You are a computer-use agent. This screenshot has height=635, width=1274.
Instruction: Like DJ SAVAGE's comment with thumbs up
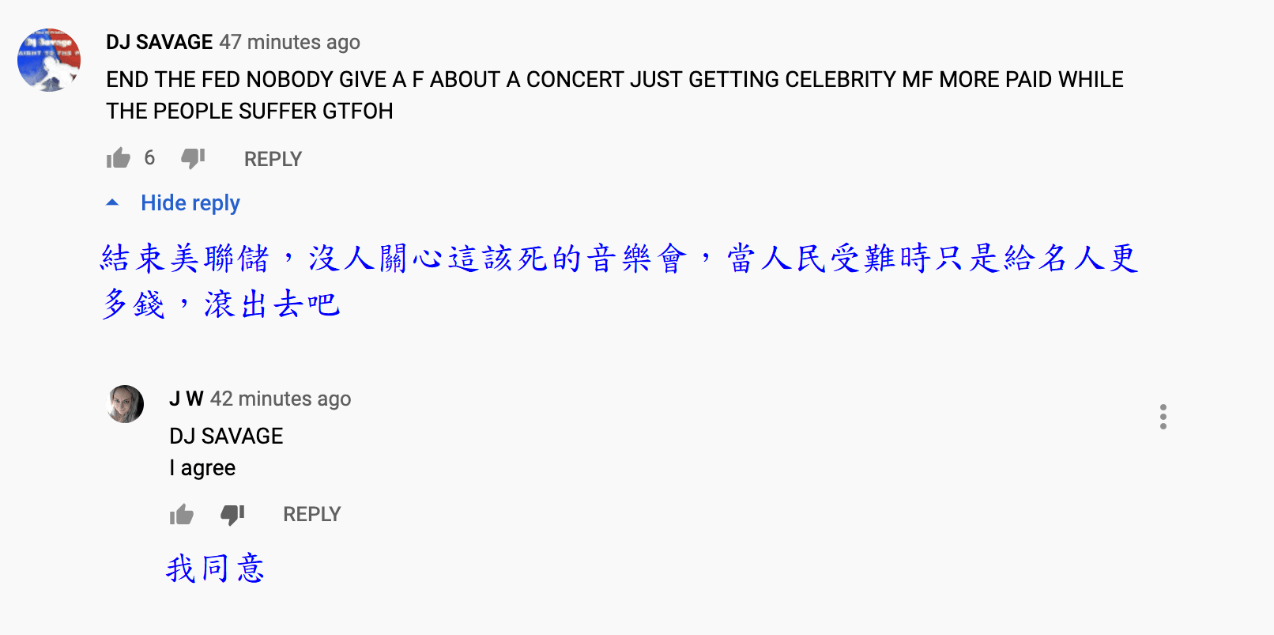tap(119, 158)
